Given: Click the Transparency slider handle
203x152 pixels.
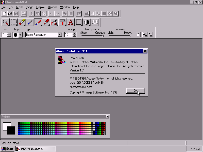Looking at the screenshot, I should 103,36.
